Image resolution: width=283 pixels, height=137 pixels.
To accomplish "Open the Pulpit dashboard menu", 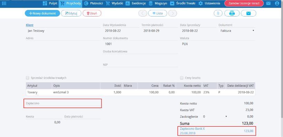I will [x=50, y=3].
